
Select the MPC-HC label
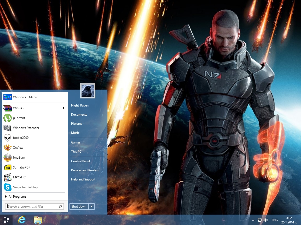point(19,177)
